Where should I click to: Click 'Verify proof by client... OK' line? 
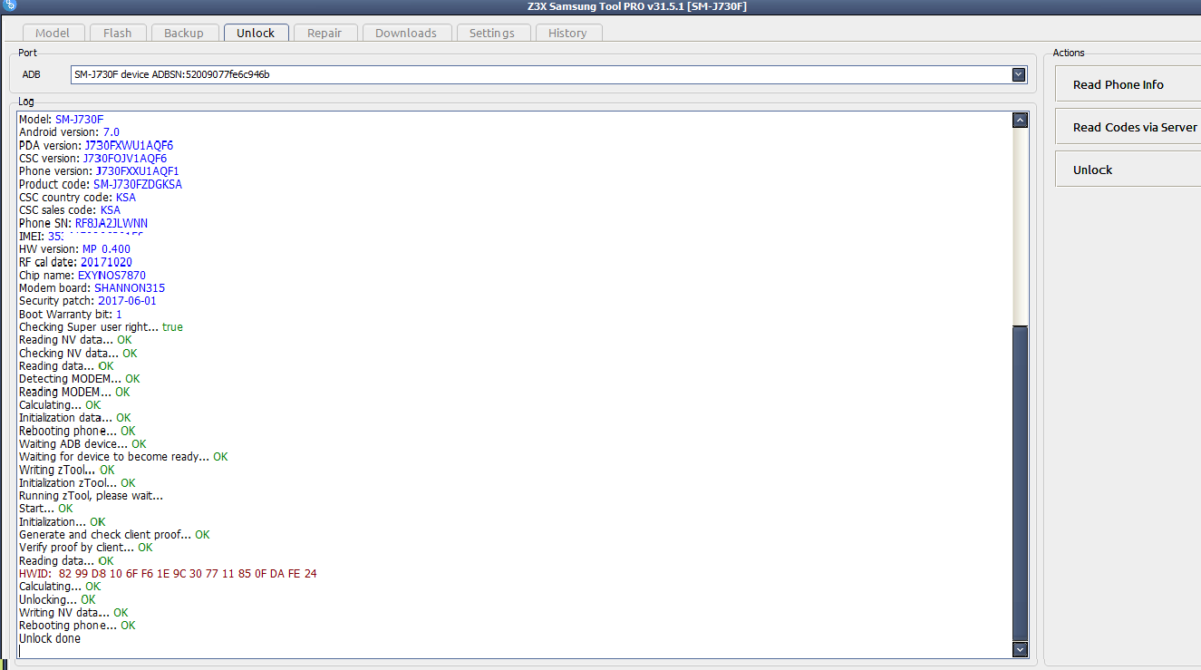(x=86, y=547)
